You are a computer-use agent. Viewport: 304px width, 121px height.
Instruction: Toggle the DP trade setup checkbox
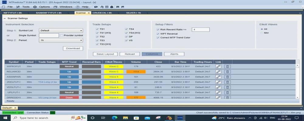[x=126, y=37]
